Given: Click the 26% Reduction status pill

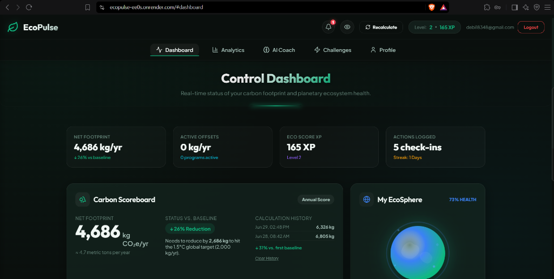Looking at the screenshot, I should coord(190,229).
